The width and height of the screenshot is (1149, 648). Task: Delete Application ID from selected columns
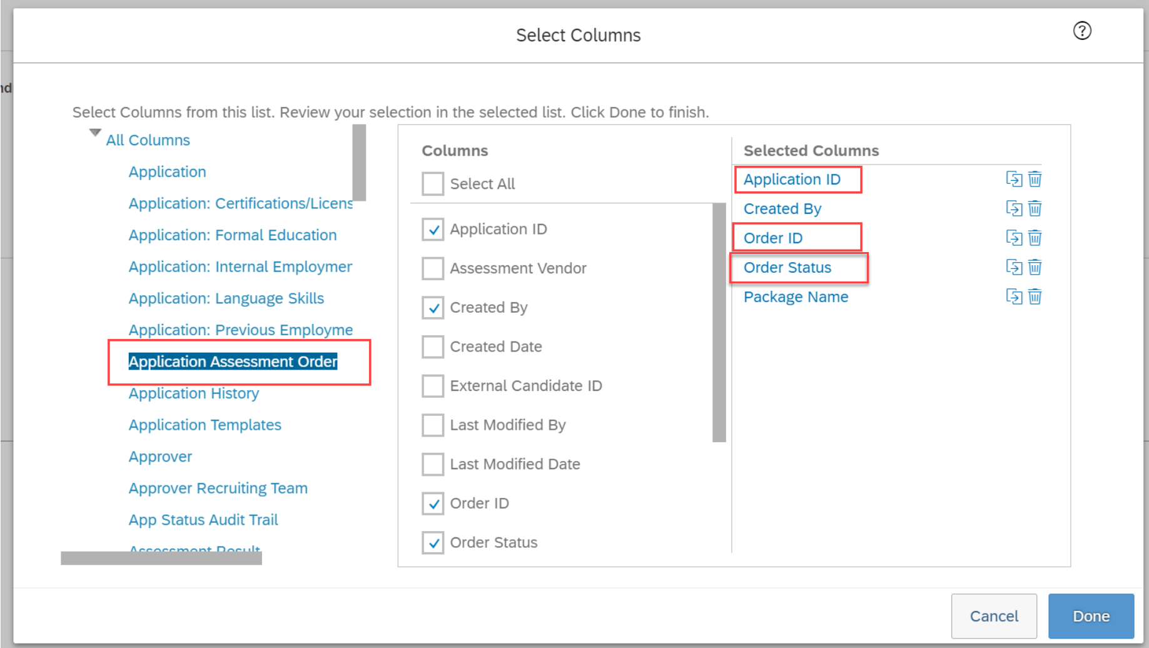[x=1035, y=179]
